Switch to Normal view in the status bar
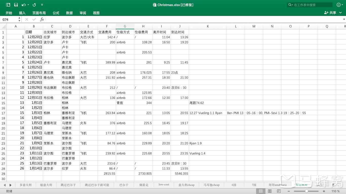Image resolution: width=346 pixels, height=194 pixels. [261, 191]
